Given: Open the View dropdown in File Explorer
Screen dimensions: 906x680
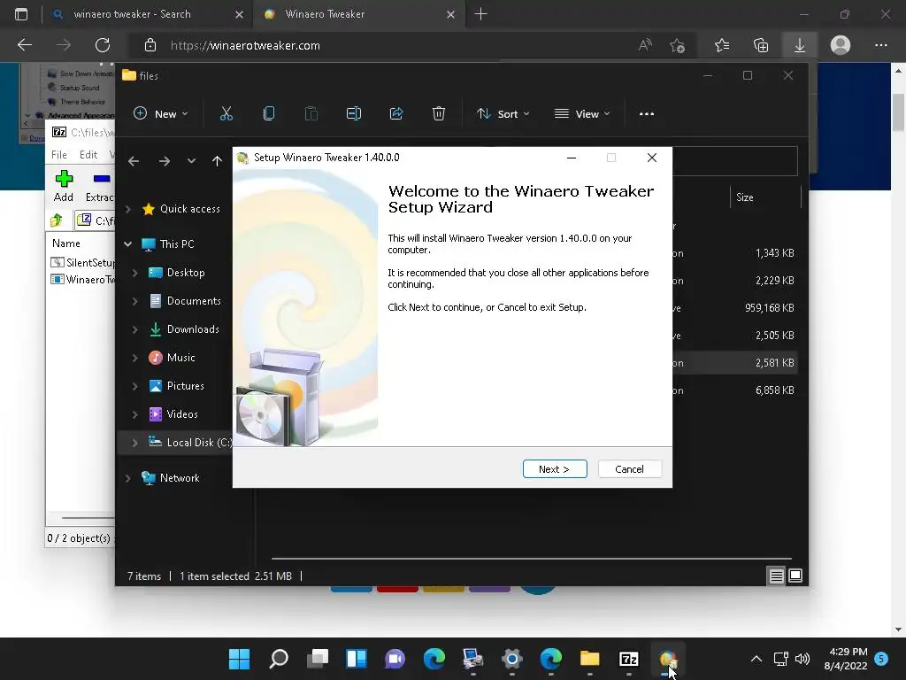Looking at the screenshot, I should pyautogui.click(x=582, y=114).
